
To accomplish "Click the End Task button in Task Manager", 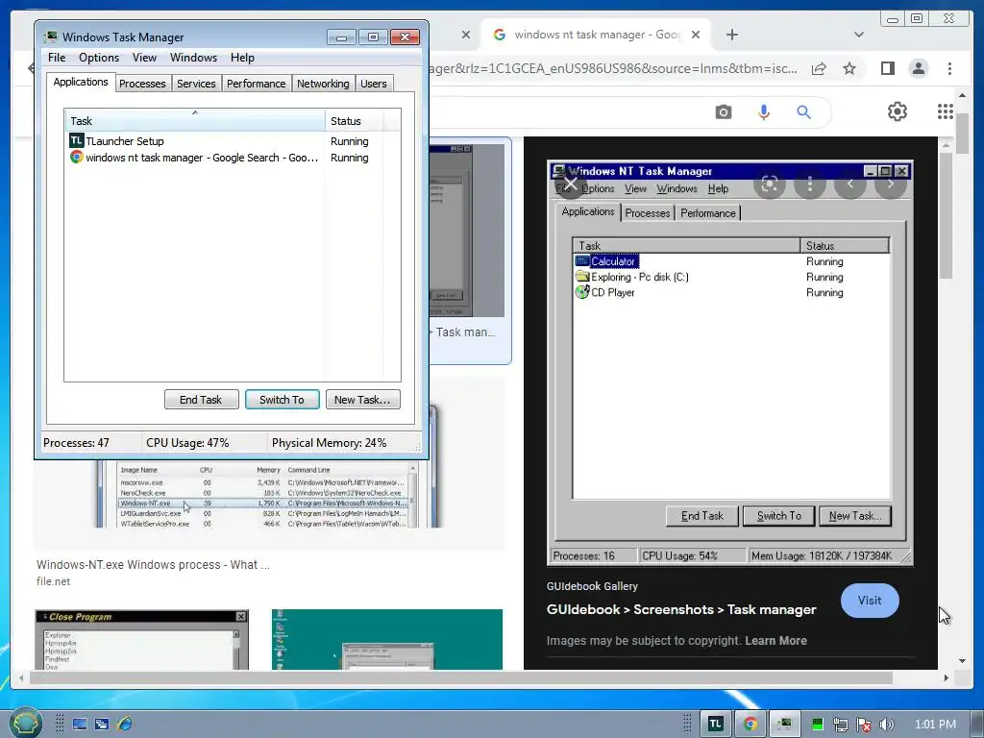I will click(x=201, y=400).
